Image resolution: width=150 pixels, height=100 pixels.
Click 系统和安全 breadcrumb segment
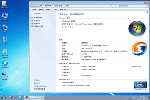tap(58, 6)
